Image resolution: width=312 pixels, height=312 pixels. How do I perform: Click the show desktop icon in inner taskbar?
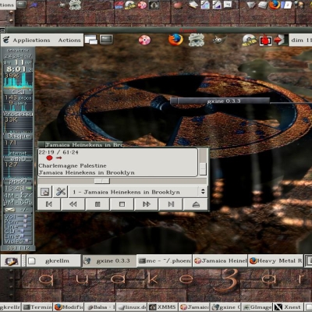pos(11,261)
